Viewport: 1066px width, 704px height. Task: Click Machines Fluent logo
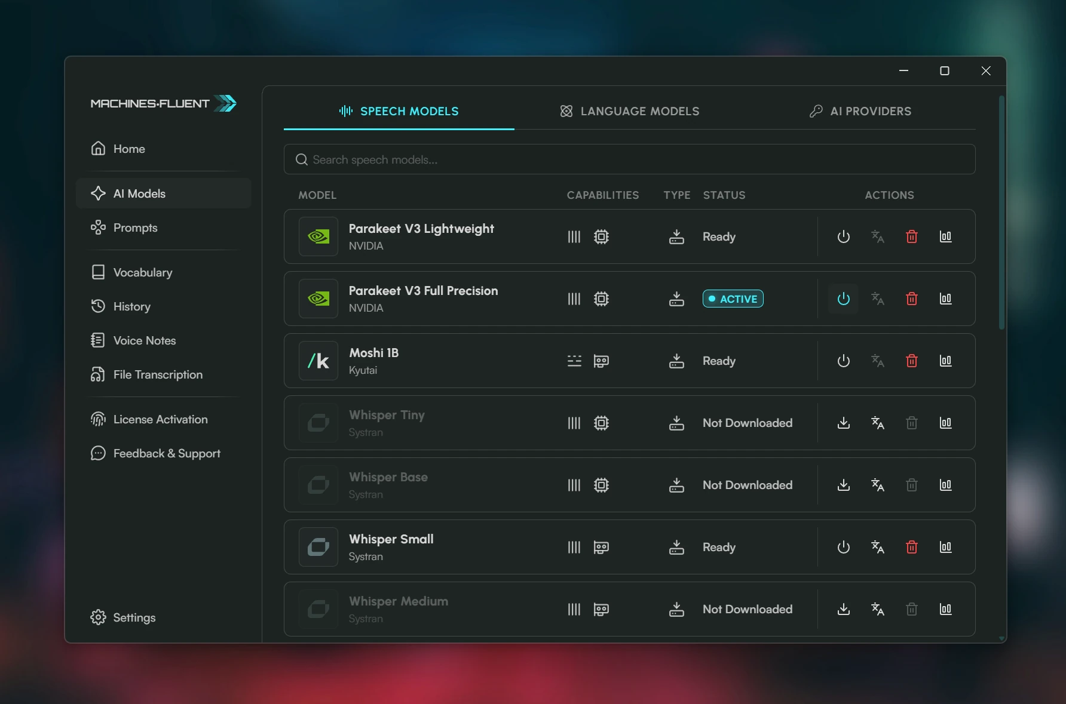[x=163, y=103]
